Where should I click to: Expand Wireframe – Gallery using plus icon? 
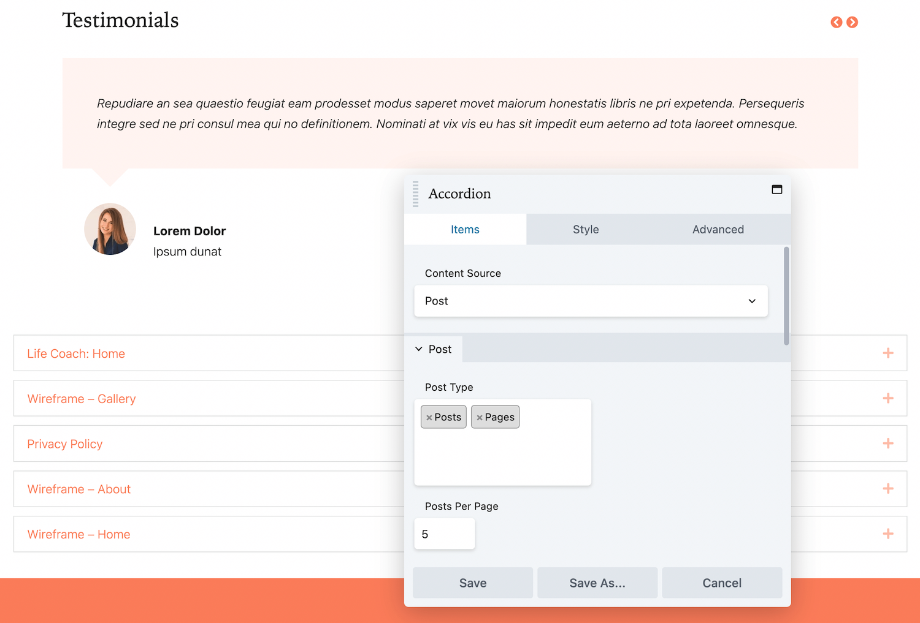point(887,398)
